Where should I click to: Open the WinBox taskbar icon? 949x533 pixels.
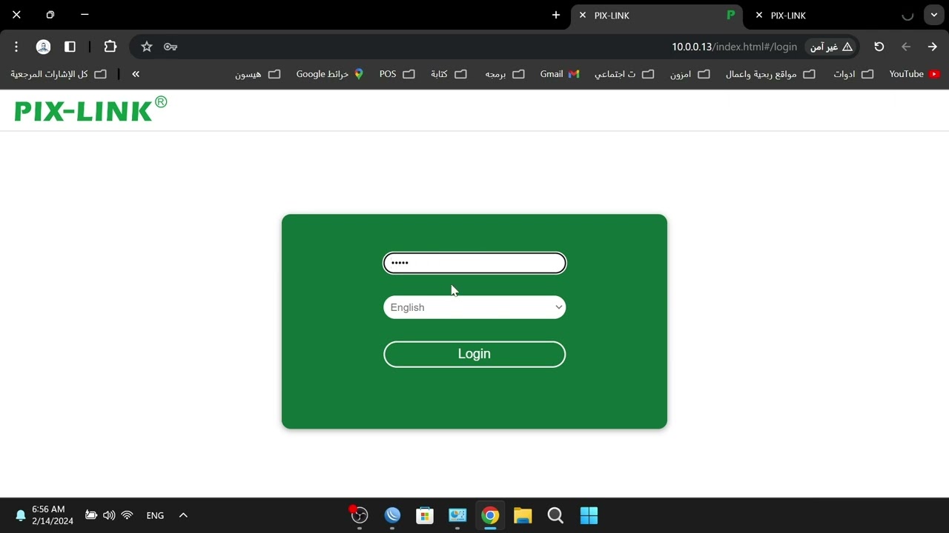pos(392,515)
